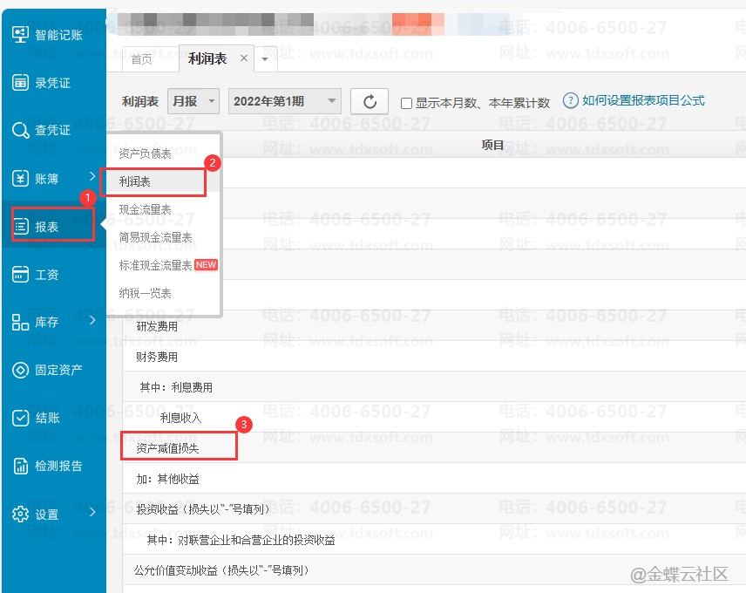Click the 查凭证 search icon
The image size is (746, 593).
[21, 130]
